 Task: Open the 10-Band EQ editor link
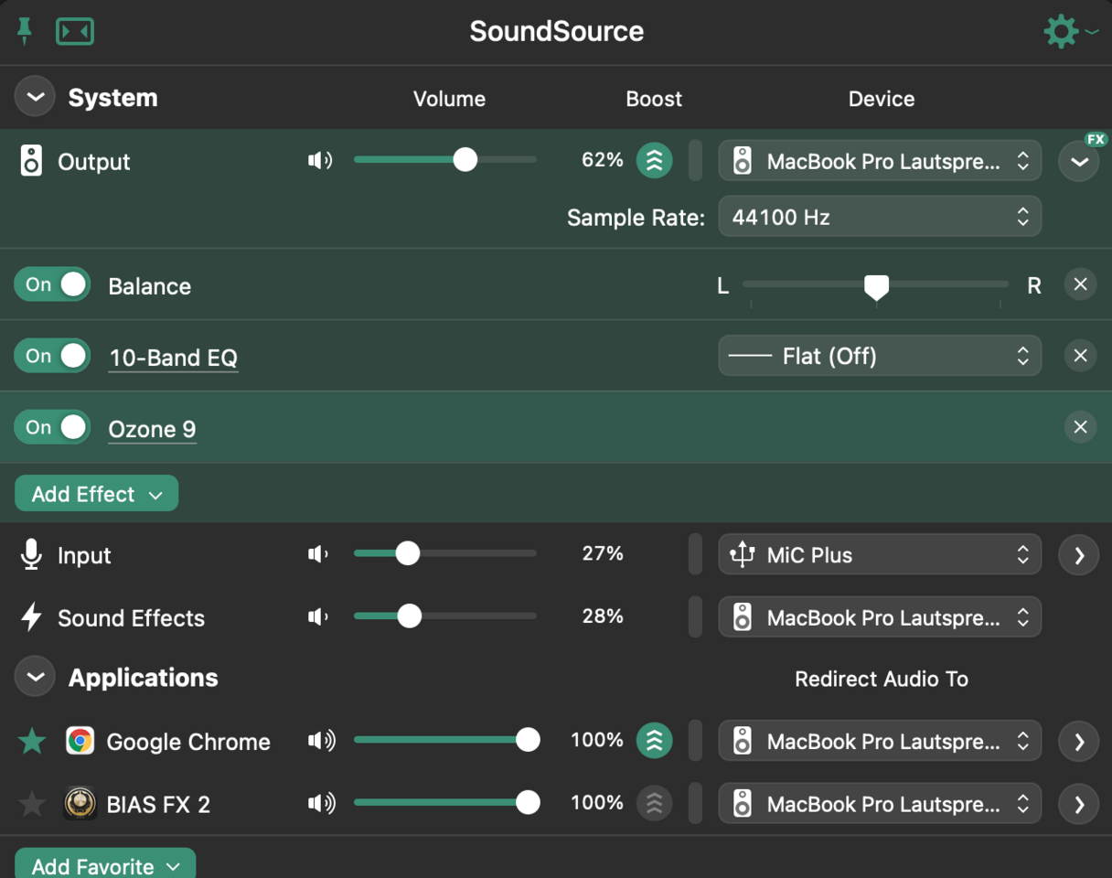tap(174, 358)
